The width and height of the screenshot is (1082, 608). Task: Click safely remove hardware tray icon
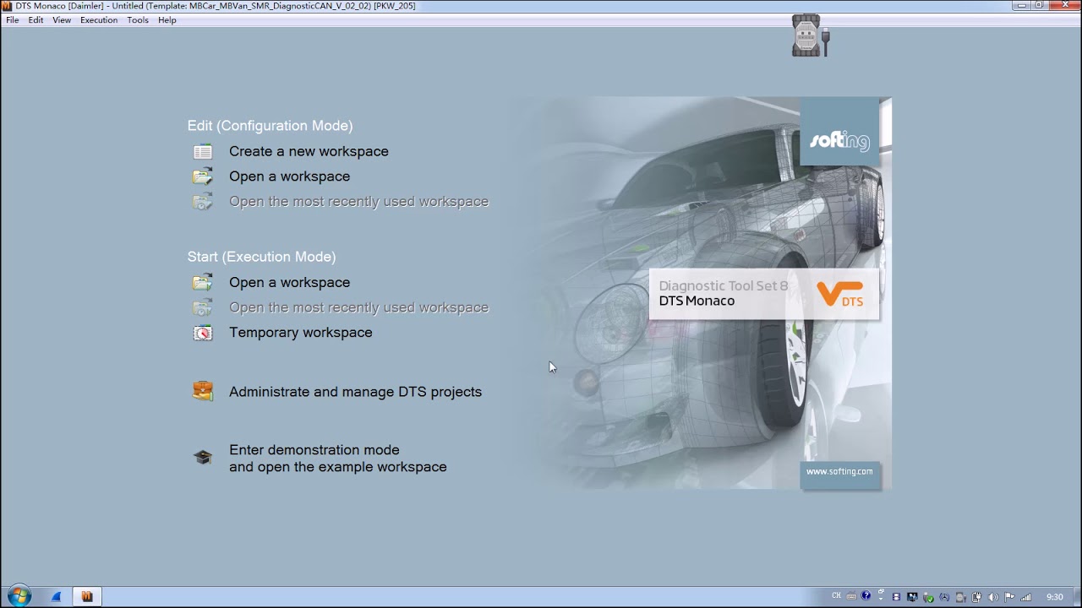point(928,597)
